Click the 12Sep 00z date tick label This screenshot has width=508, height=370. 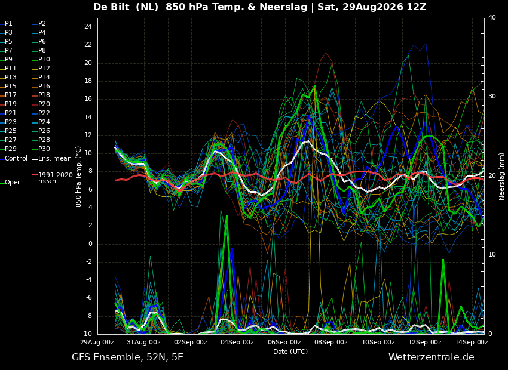424,342
